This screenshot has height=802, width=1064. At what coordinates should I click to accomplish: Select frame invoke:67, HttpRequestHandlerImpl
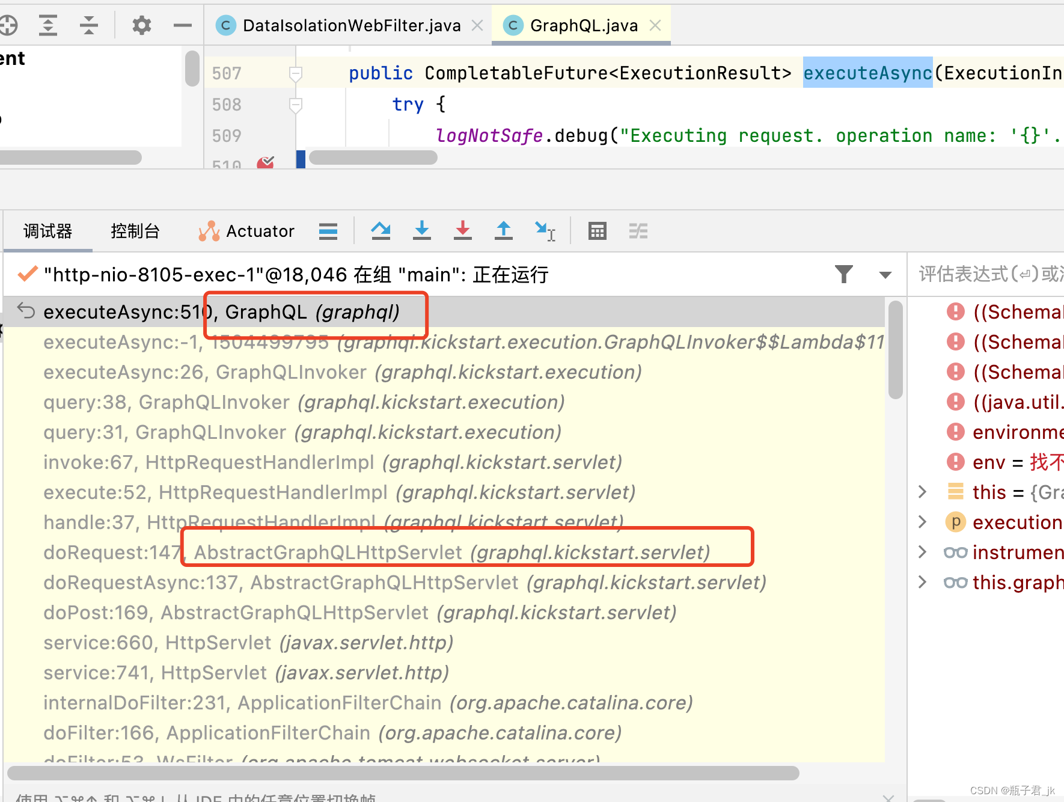pyautogui.click(x=445, y=462)
